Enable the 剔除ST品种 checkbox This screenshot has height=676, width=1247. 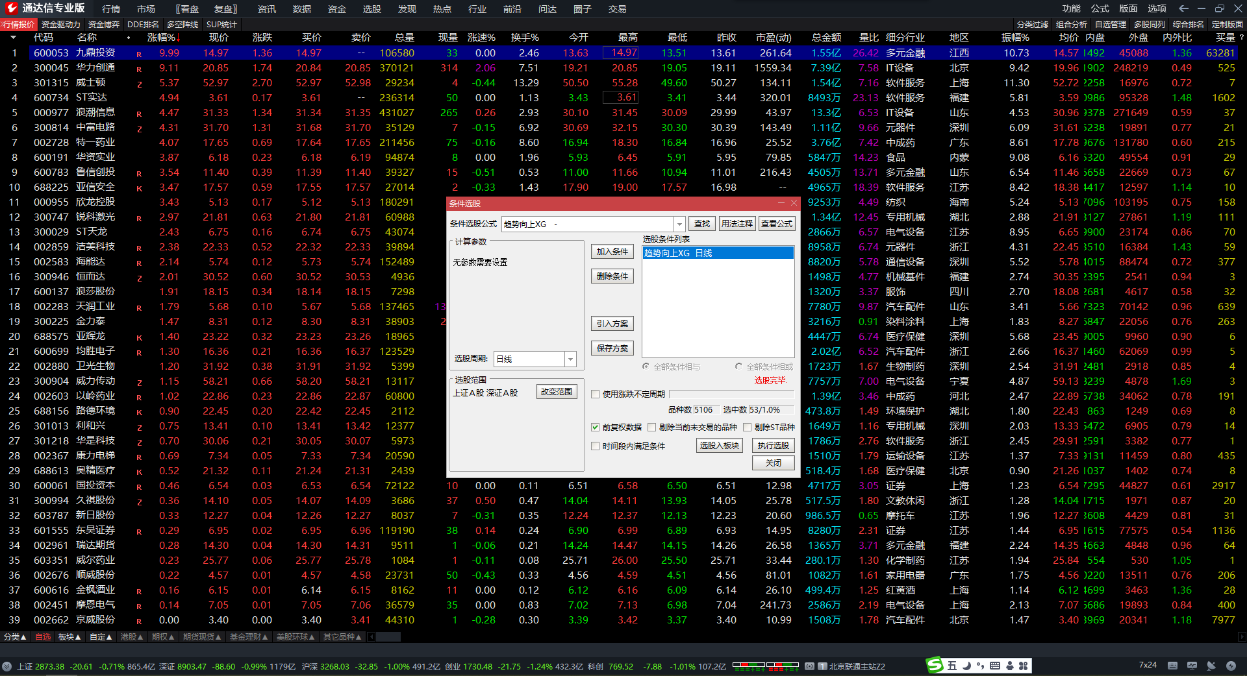click(x=747, y=427)
